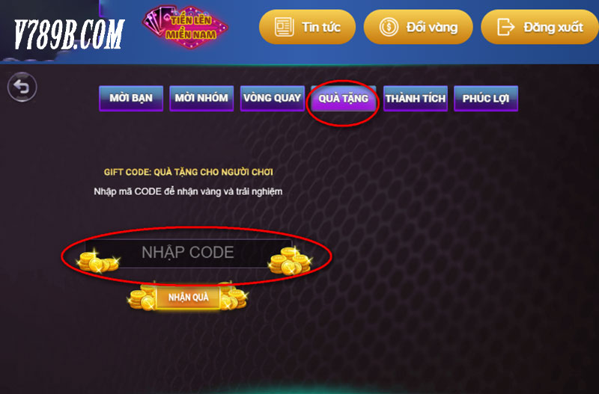Click the Tin tức button
The image size is (599, 394).
[x=307, y=27]
